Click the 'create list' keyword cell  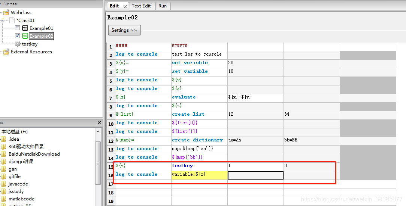(199, 115)
